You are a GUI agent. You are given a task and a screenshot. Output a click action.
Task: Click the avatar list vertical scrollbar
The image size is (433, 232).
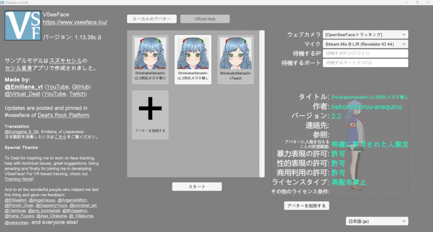(x=262, y=104)
